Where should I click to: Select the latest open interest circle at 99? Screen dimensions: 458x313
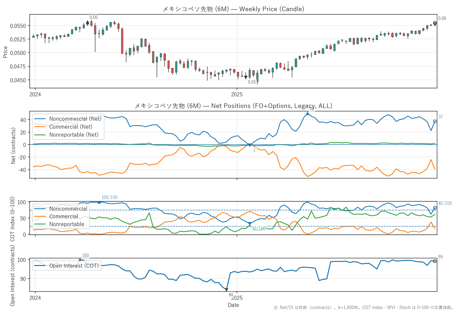[435, 261]
